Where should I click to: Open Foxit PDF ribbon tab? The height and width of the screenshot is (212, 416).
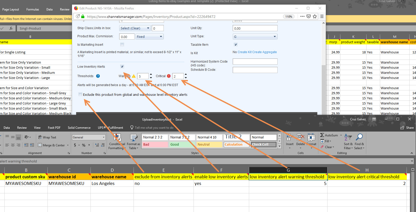pyautogui.click(x=54, y=127)
